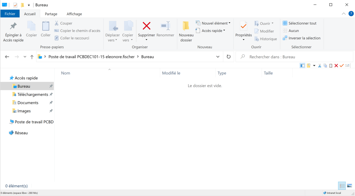Switch to large thumbnails view in bottom-right corner
The image size is (355, 196).
point(350,186)
